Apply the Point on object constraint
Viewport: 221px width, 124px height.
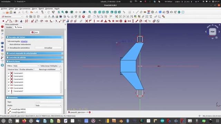point(90,21)
